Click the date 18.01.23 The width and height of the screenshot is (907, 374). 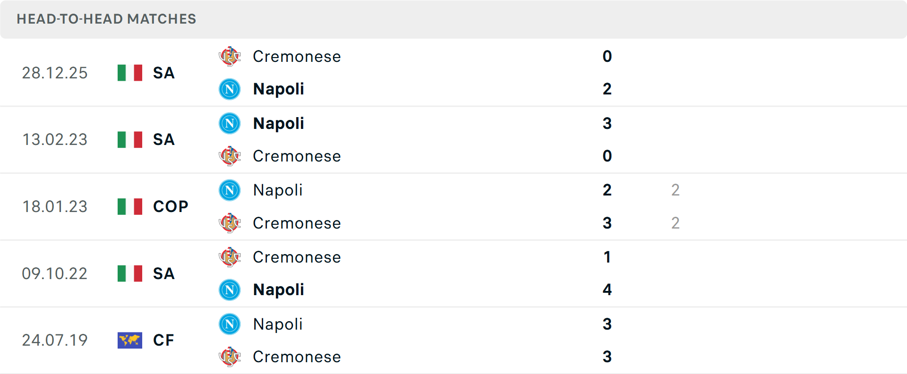(55, 206)
